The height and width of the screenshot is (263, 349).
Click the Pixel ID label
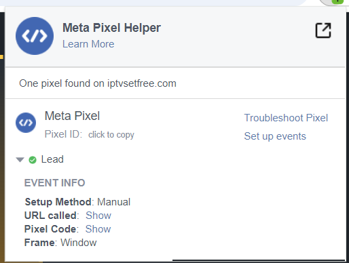63,134
